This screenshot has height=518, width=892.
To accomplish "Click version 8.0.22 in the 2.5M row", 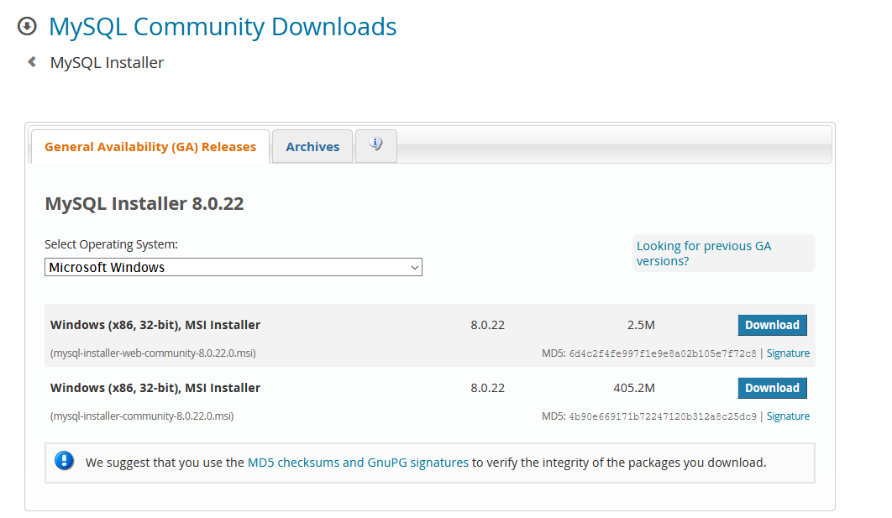I will coord(487,325).
